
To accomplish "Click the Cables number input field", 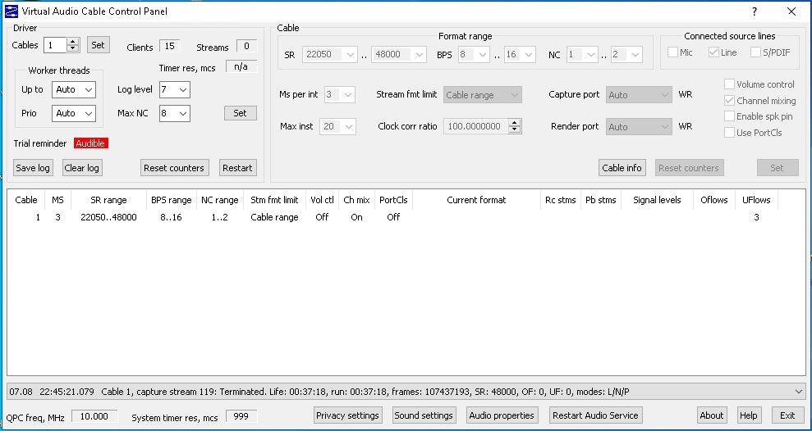I will point(55,45).
